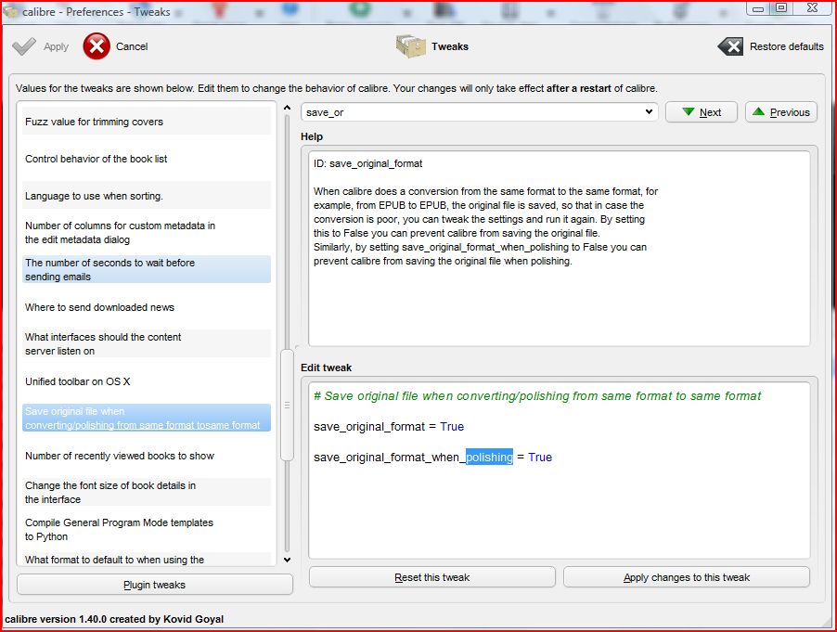Close the Preferences - Tweaks window

click(x=813, y=8)
